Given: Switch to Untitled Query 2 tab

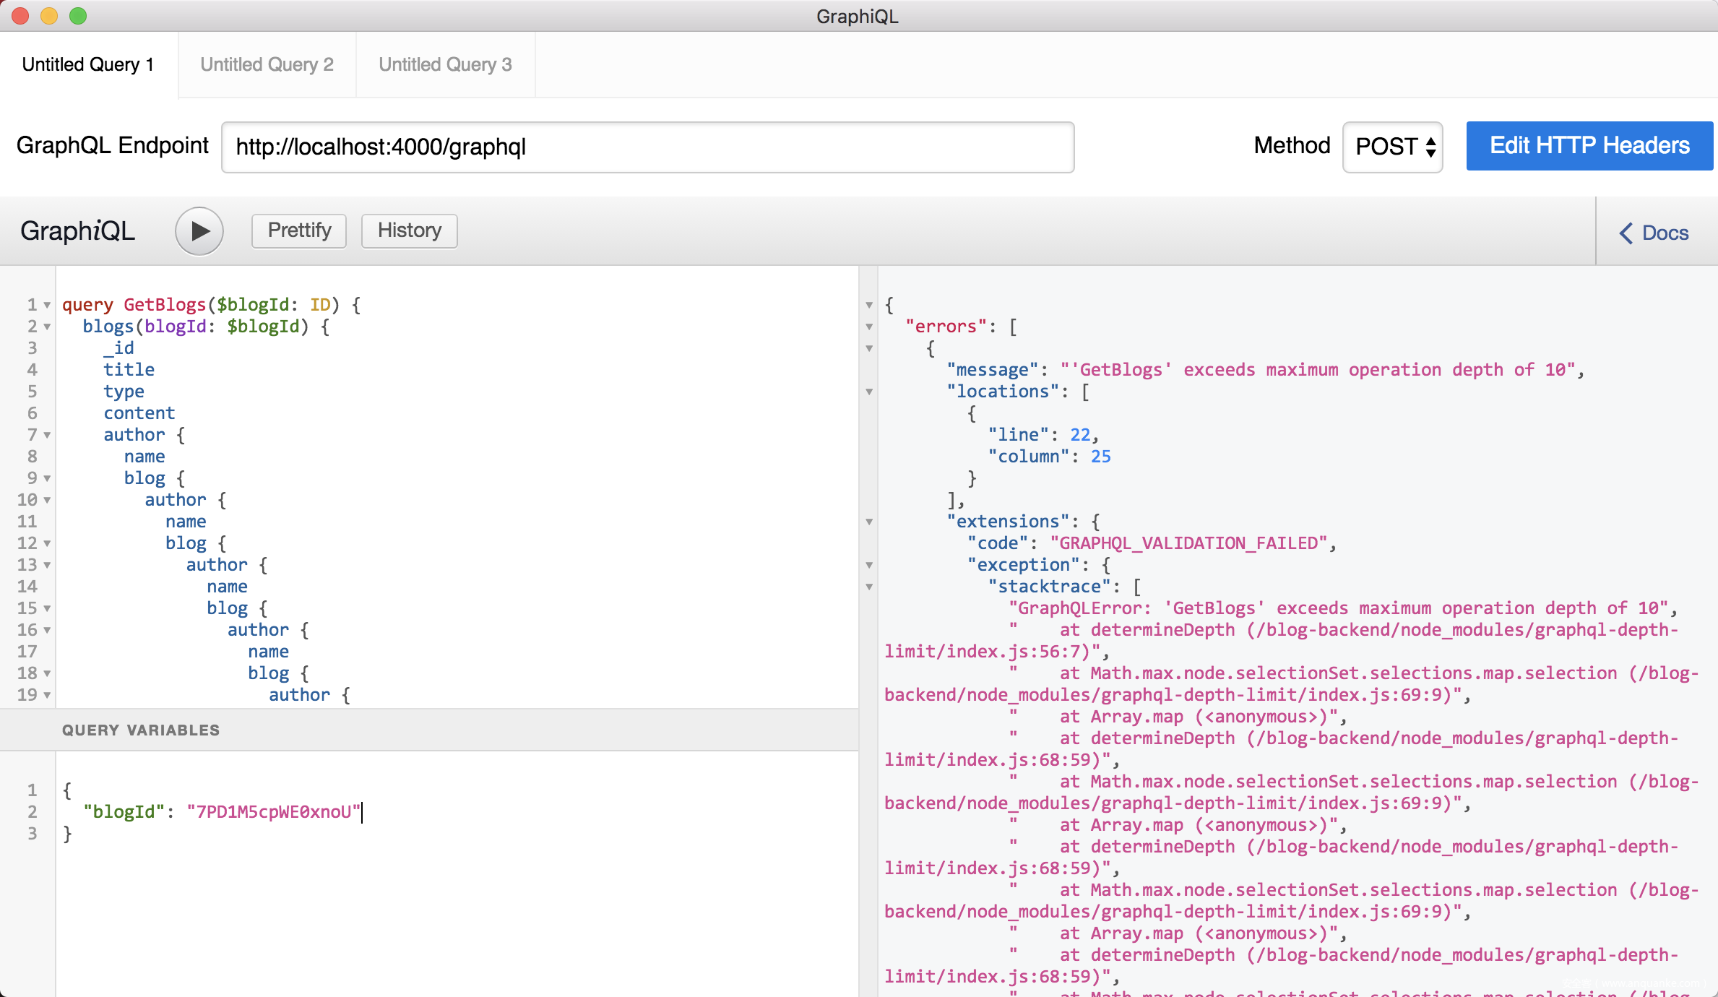Looking at the screenshot, I should tap(267, 64).
